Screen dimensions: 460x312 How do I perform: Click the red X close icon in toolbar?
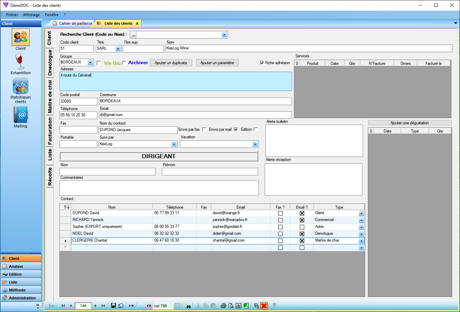(264, 305)
